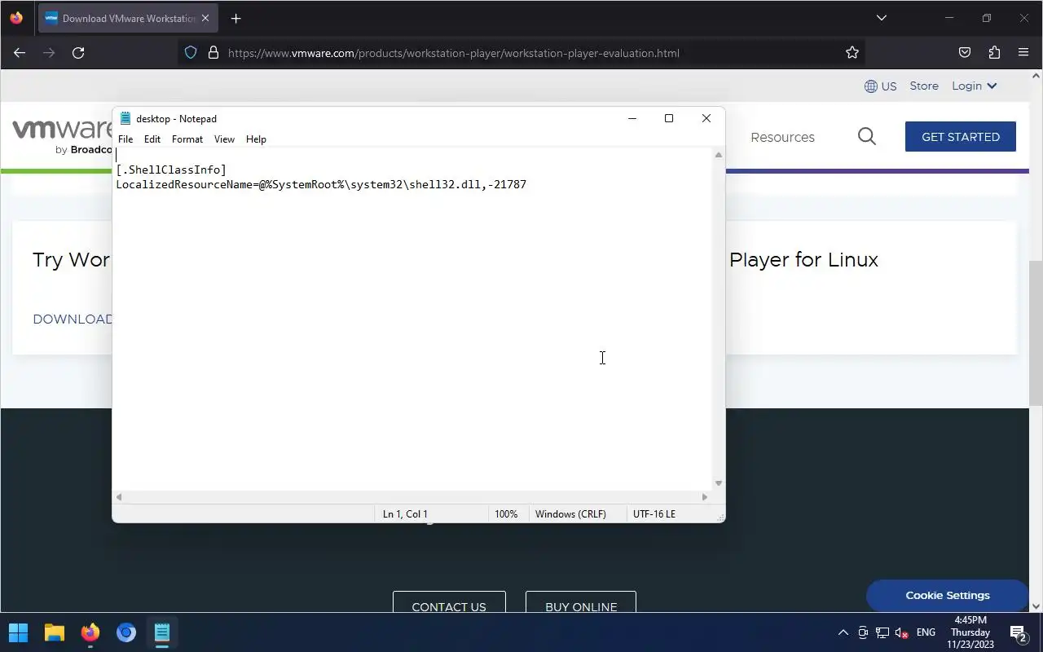Click Notepad vertical scrollbar up arrow
Image resolution: width=1043 pixels, height=652 pixels.
pyautogui.click(x=718, y=155)
